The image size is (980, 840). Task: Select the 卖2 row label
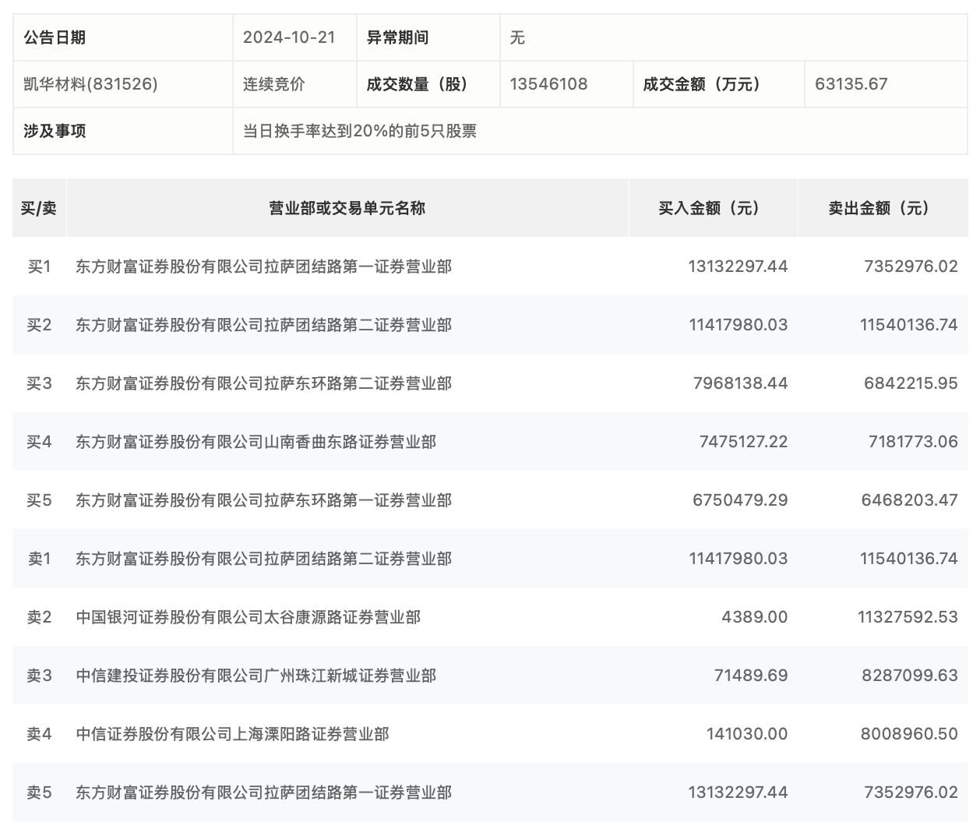(x=39, y=617)
